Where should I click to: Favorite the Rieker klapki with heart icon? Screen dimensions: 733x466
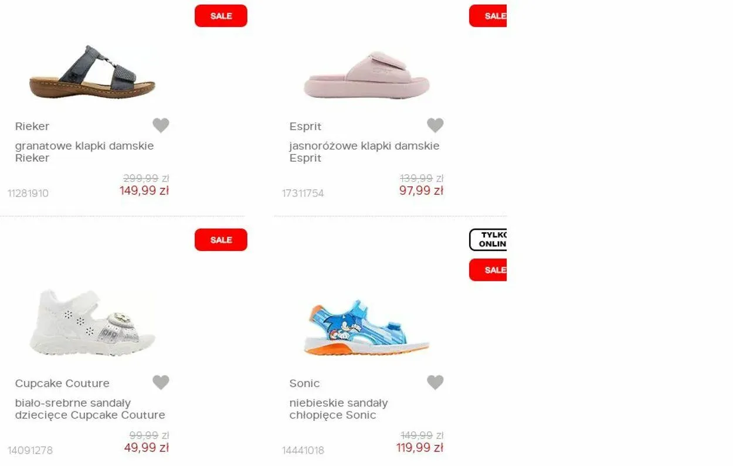click(x=161, y=125)
